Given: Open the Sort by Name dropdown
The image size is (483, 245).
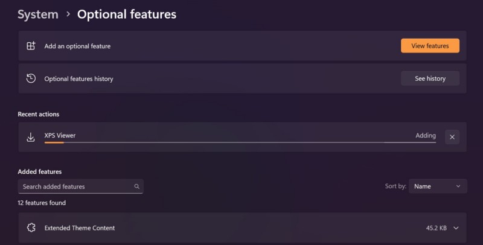Looking at the screenshot, I should tap(438, 186).
